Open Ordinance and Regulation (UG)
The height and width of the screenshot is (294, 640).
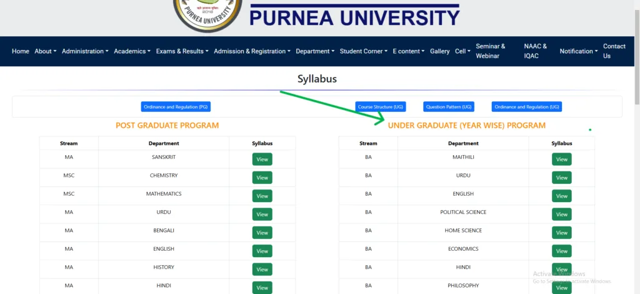tap(526, 107)
